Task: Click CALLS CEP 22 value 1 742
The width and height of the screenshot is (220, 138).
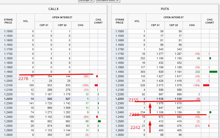Action: (x=67, y=103)
